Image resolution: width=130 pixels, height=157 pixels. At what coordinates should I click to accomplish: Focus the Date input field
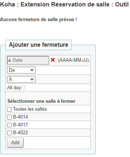click(28, 60)
